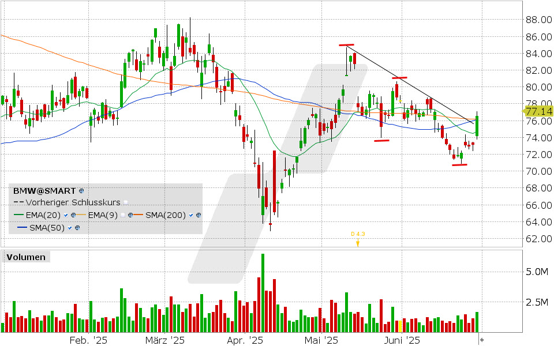This screenshot has width=554, height=346.
Task: Click the Mai '25 date axis label
Action: (321, 340)
